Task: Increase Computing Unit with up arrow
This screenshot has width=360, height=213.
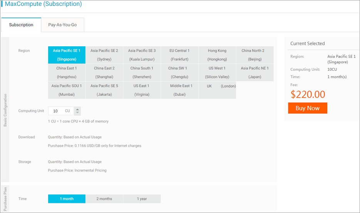Action: coord(77,109)
